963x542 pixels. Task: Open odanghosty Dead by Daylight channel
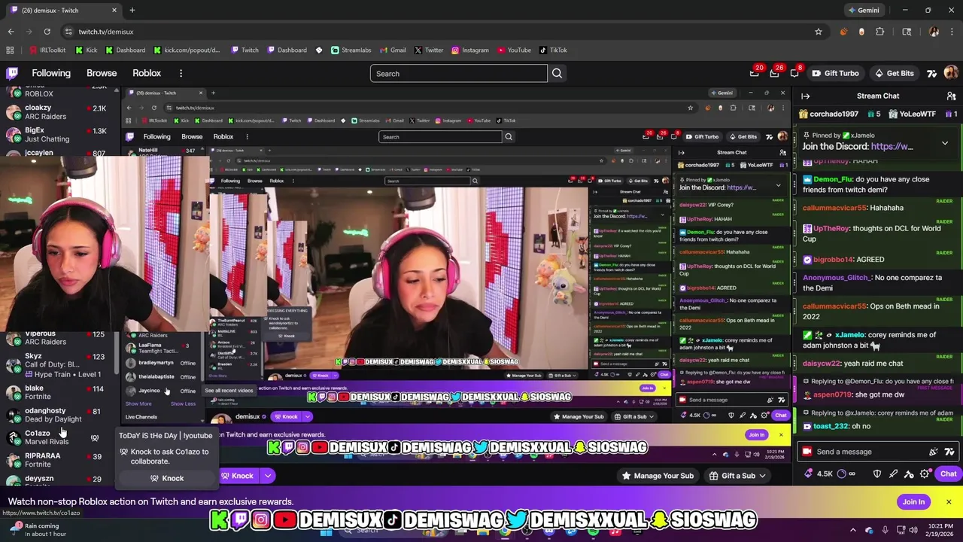(x=56, y=415)
